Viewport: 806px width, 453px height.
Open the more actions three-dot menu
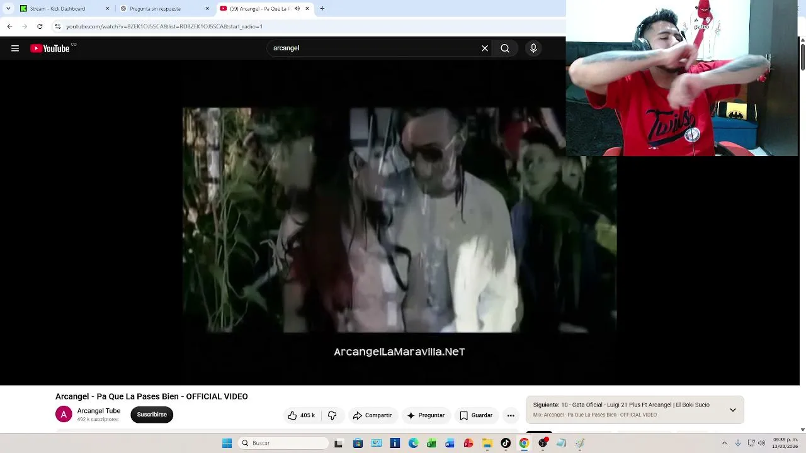(511, 415)
